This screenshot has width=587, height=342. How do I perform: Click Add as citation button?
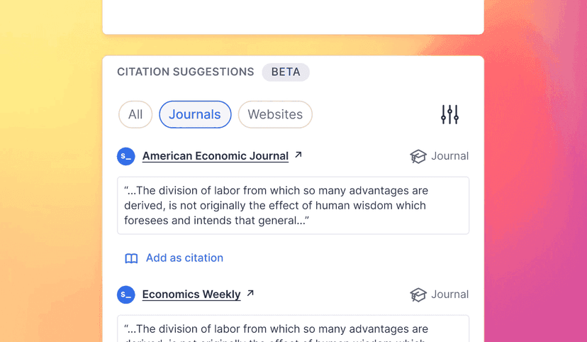(184, 258)
